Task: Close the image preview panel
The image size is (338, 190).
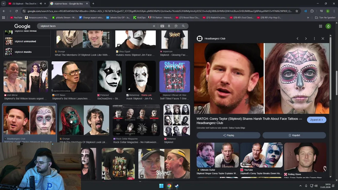Action: tap(323, 39)
